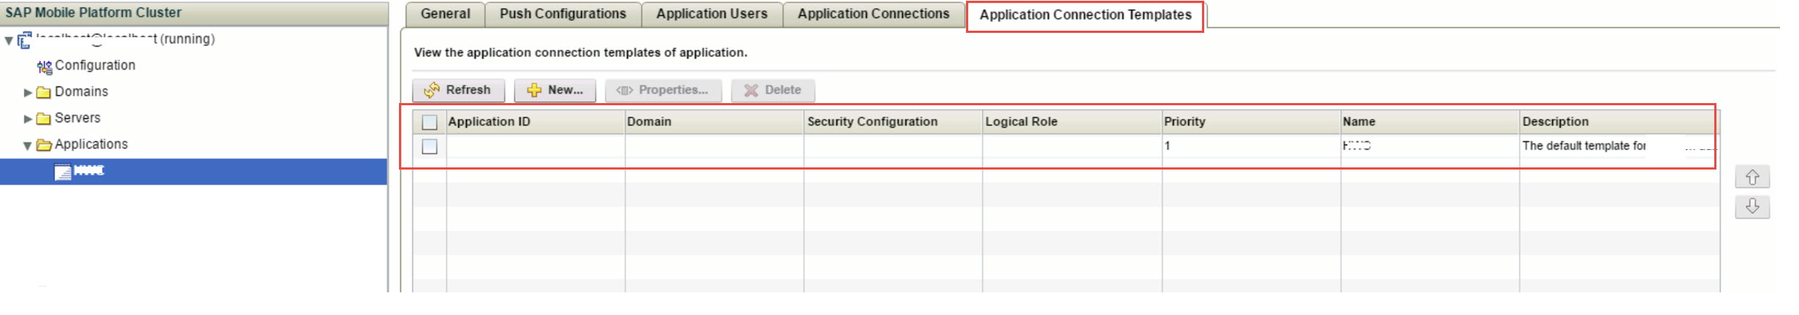Click the Properties... button
Viewport: 1799px width, 315px height.
point(663,91)
